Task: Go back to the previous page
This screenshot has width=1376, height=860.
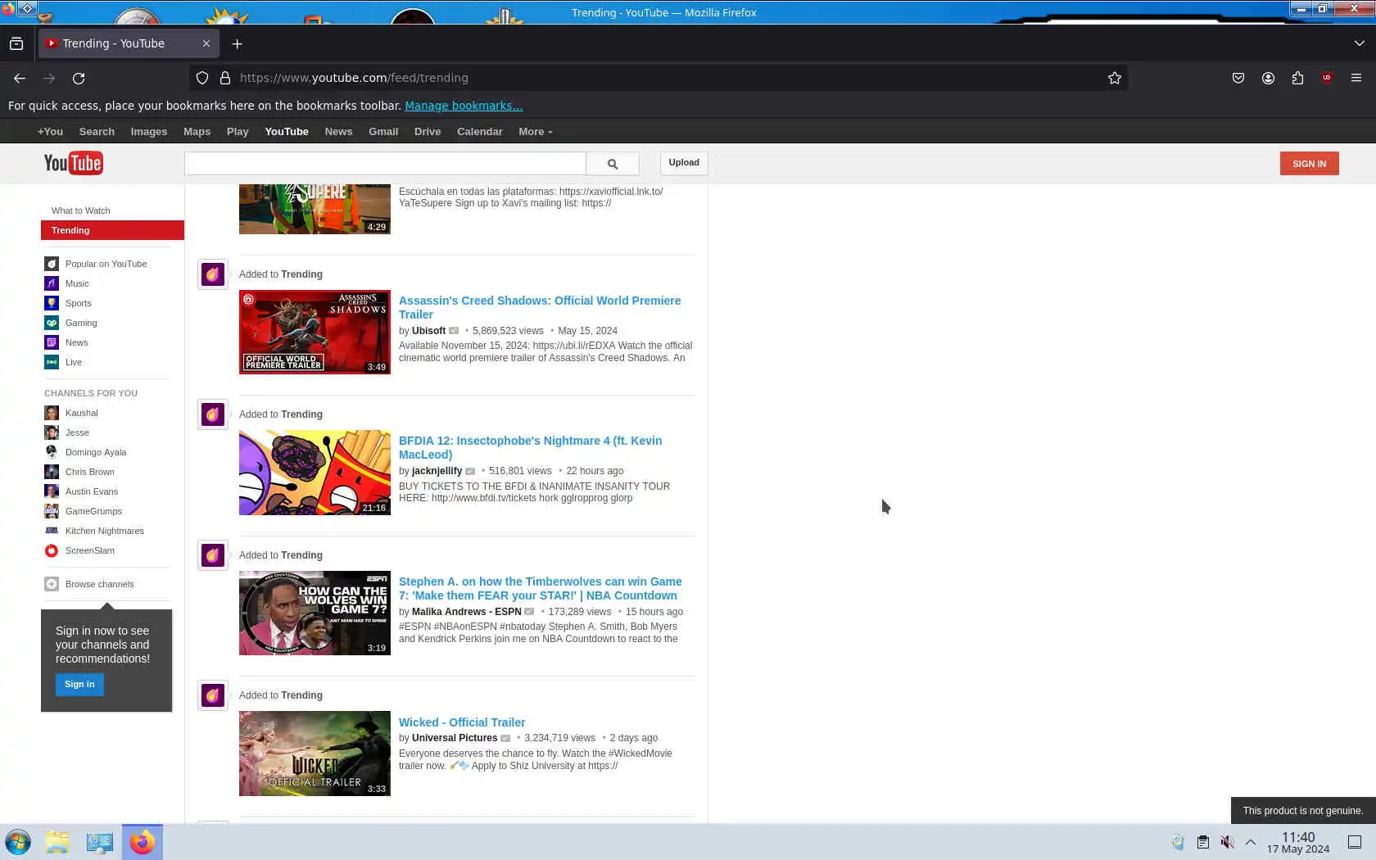Action: tap(20, 78)
